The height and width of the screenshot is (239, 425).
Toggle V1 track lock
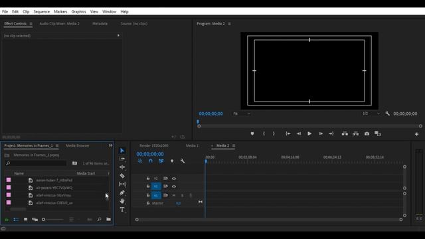click(148, 186)
